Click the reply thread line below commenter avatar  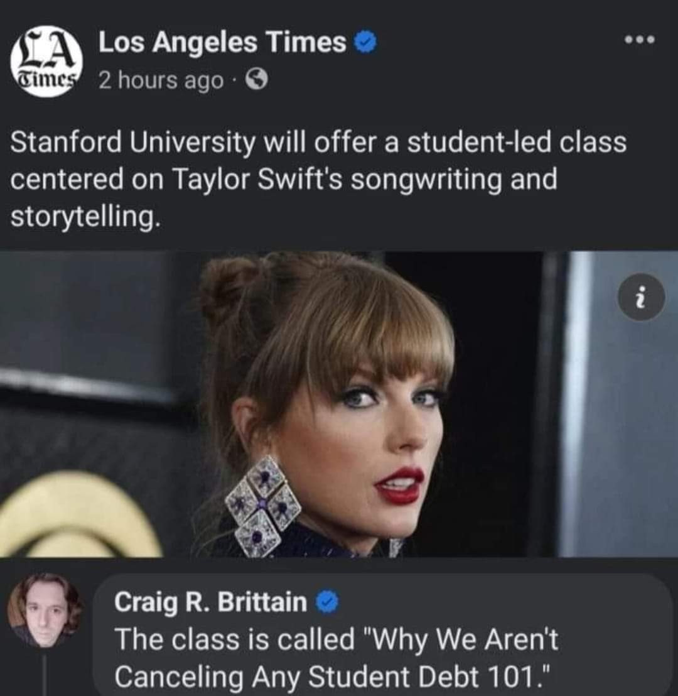pyautogui.click(x=45, y=675)
